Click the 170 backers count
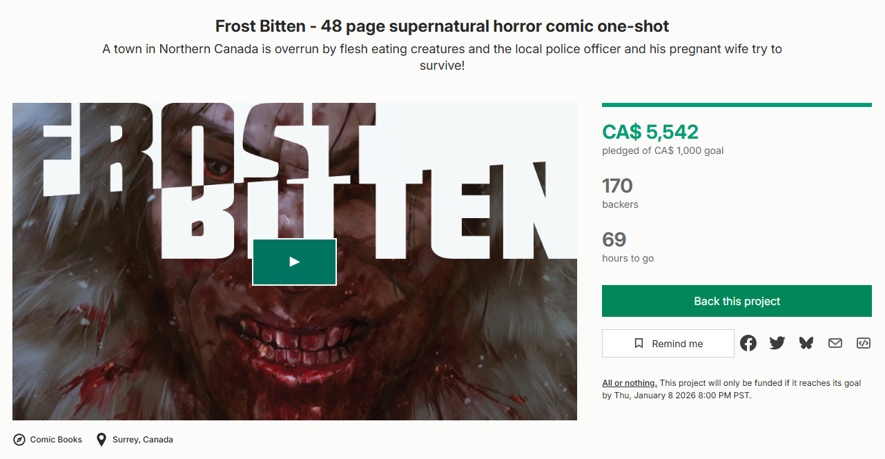This screenshot has height=459, width=885. click(x=617, y=186)
